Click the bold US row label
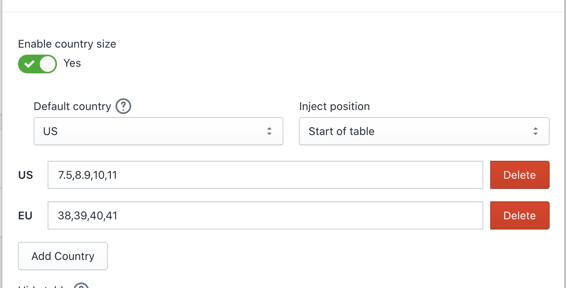Screen dimensions: 566x288 pyautogui.click(x=25, y=175)
